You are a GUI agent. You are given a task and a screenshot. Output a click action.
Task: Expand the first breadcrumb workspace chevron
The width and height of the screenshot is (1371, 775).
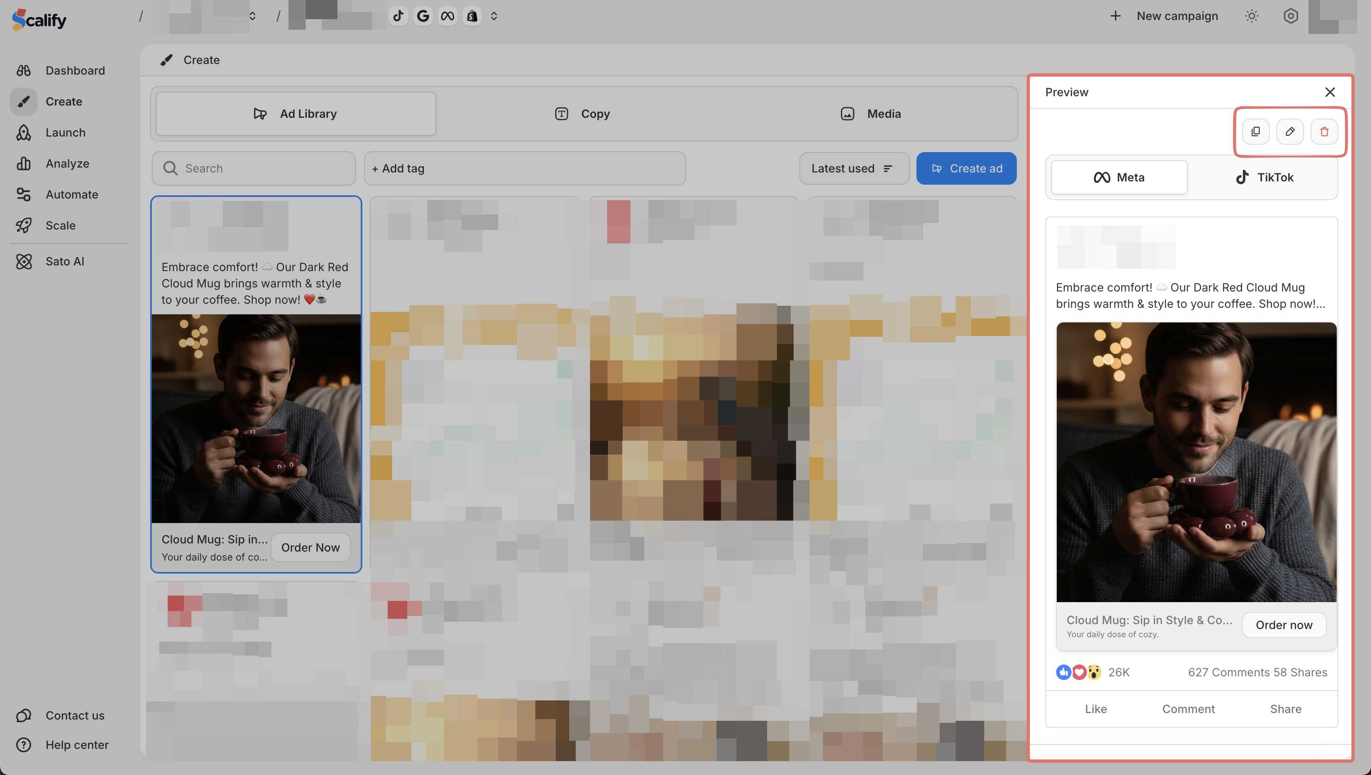click(x=253, y=16)
